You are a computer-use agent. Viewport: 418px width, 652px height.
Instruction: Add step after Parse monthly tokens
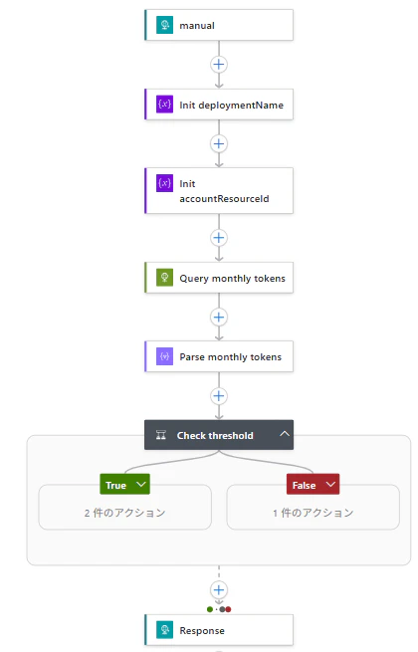click(219, 396)
